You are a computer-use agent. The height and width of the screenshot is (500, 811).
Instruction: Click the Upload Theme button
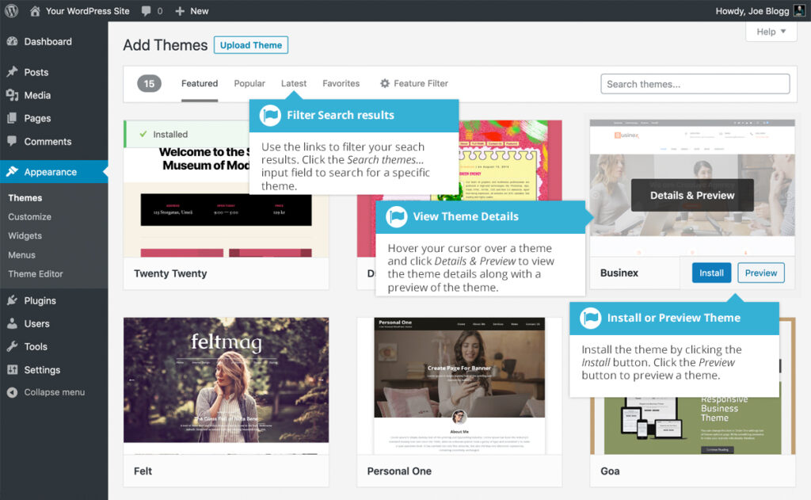pyautogui.click(x=251, y=45)
